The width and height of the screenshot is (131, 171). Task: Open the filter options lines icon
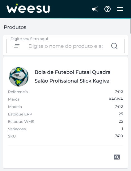(x=17, y=46)
